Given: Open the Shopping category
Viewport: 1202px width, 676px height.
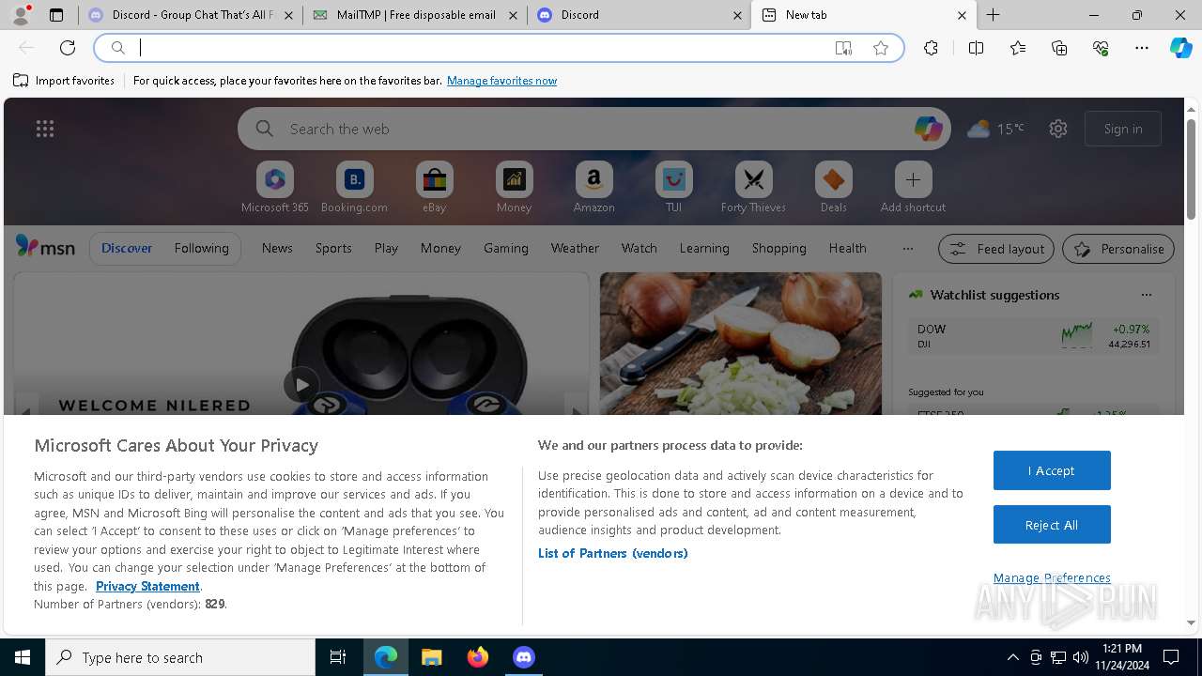Looking at the screenshot, I should (778, 248).
